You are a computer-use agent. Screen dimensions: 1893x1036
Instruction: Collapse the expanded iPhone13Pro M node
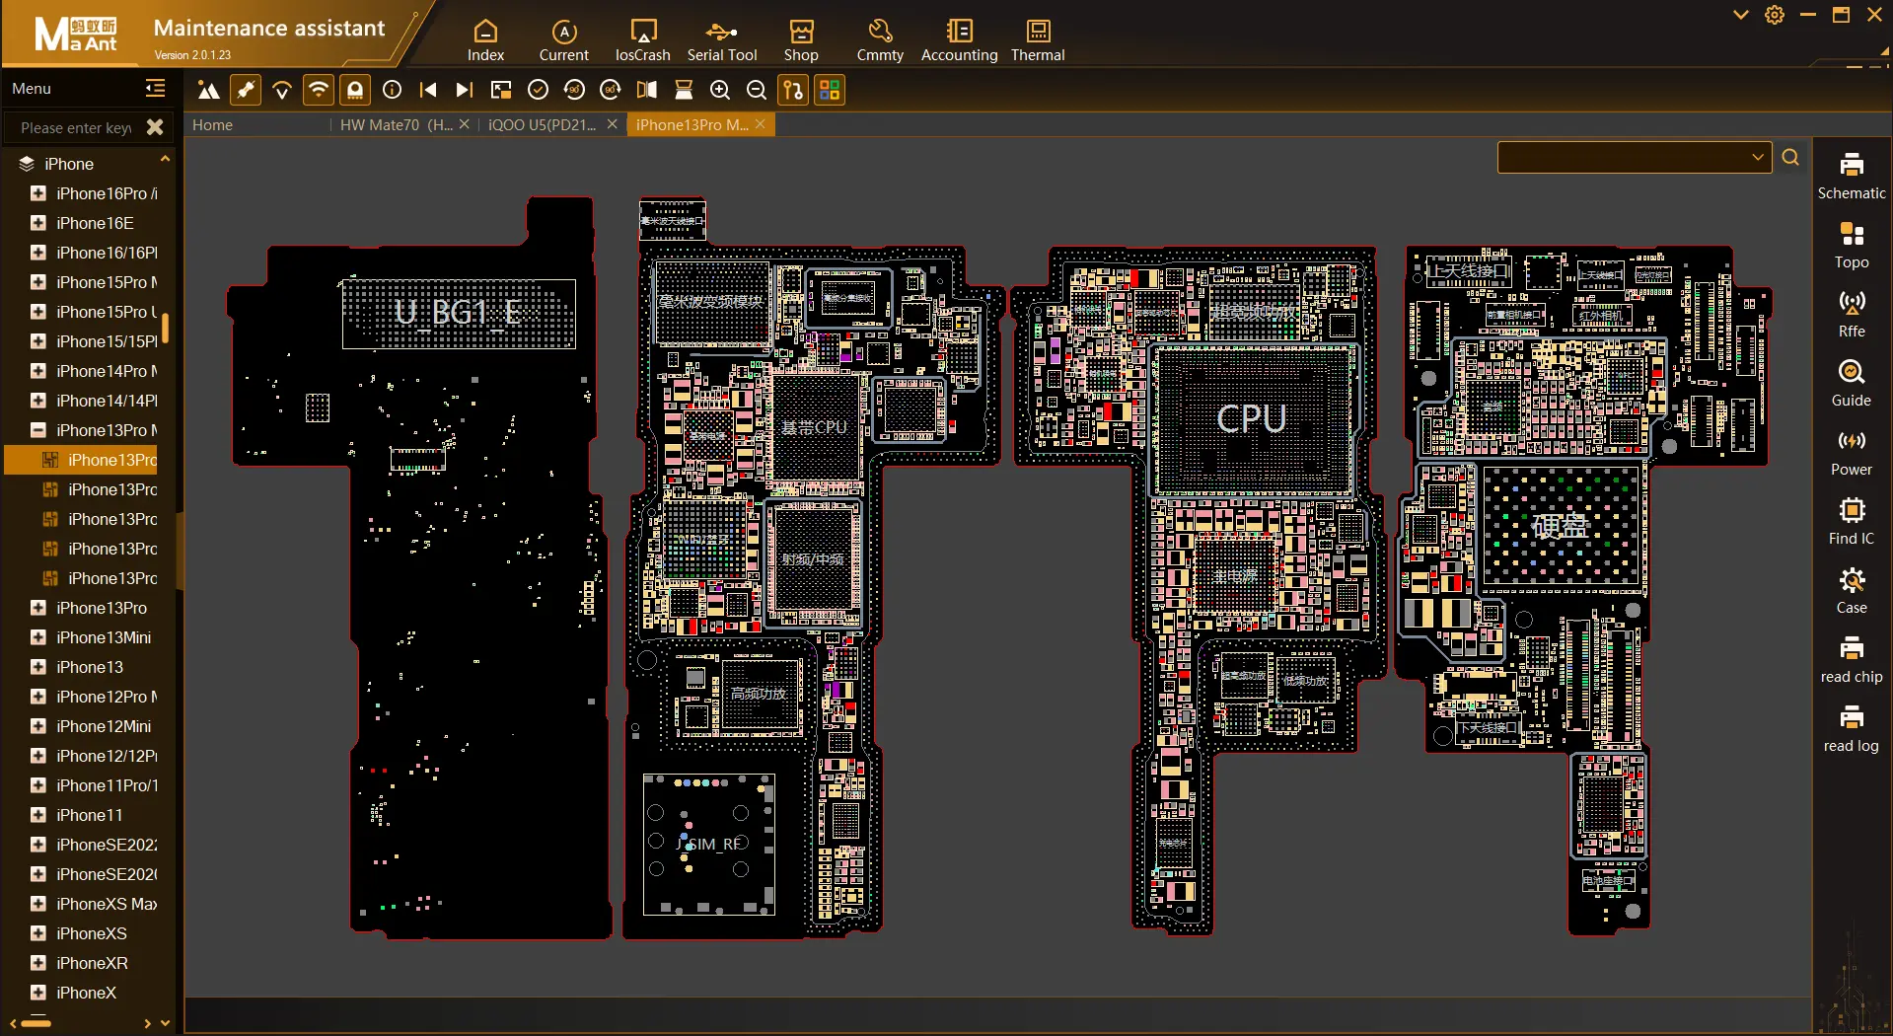coord(38,430)
